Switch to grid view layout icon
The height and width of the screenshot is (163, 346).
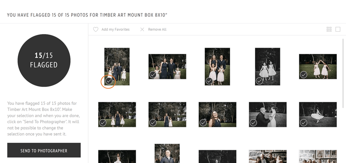[x=329, y=29]
